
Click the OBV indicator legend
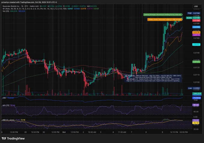pos(8,98)
